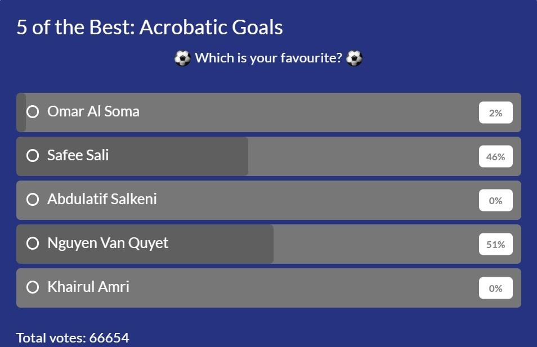Click the "Total votes: 66654" text
Image resolution: width=537 pixels, height=347 pixels.
tap(73, 338)
